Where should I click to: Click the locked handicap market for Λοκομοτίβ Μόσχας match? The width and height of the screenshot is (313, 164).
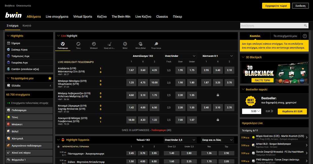218,120
